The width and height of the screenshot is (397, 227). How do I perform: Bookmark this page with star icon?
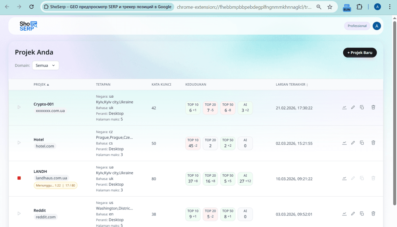pos(330,7)
